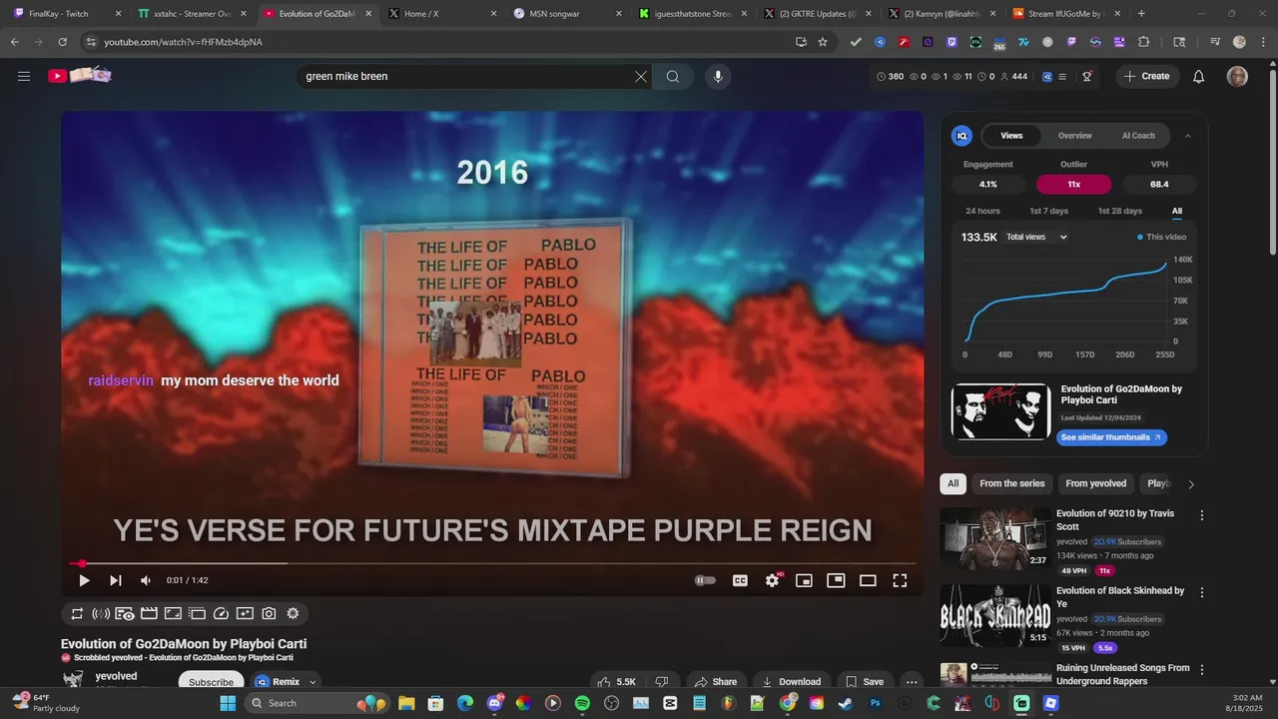Click See similar thumbnails link
The image size is (1278, 719).
coord(1111,437)
